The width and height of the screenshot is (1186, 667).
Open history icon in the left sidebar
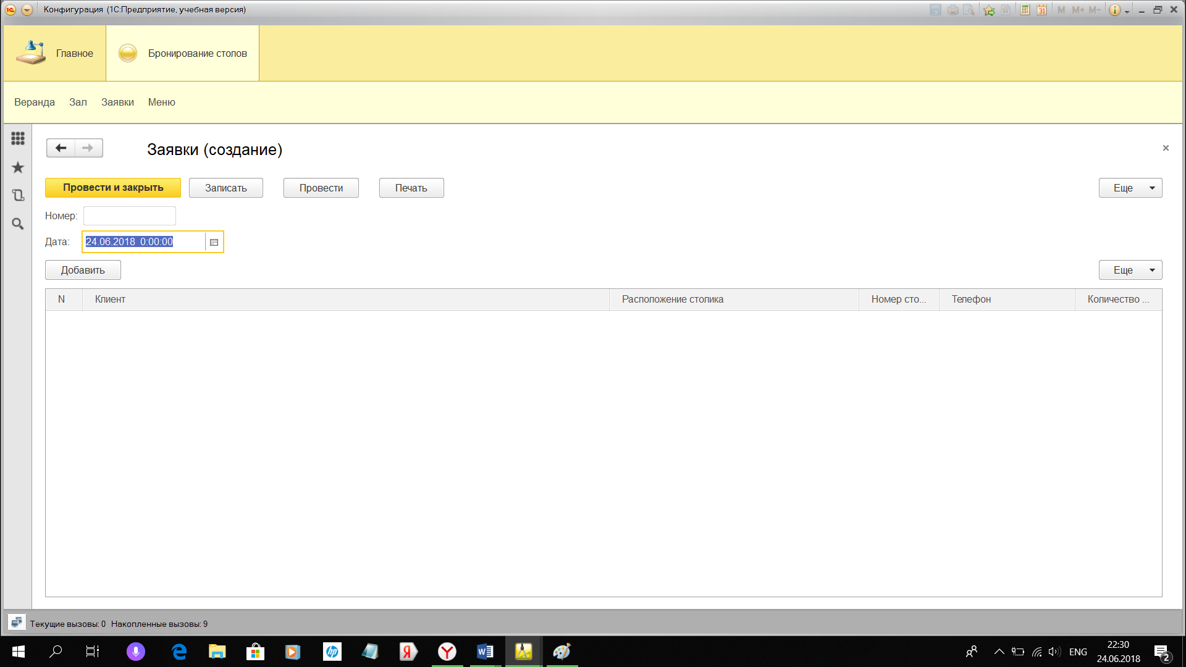(x=18, y=195)
